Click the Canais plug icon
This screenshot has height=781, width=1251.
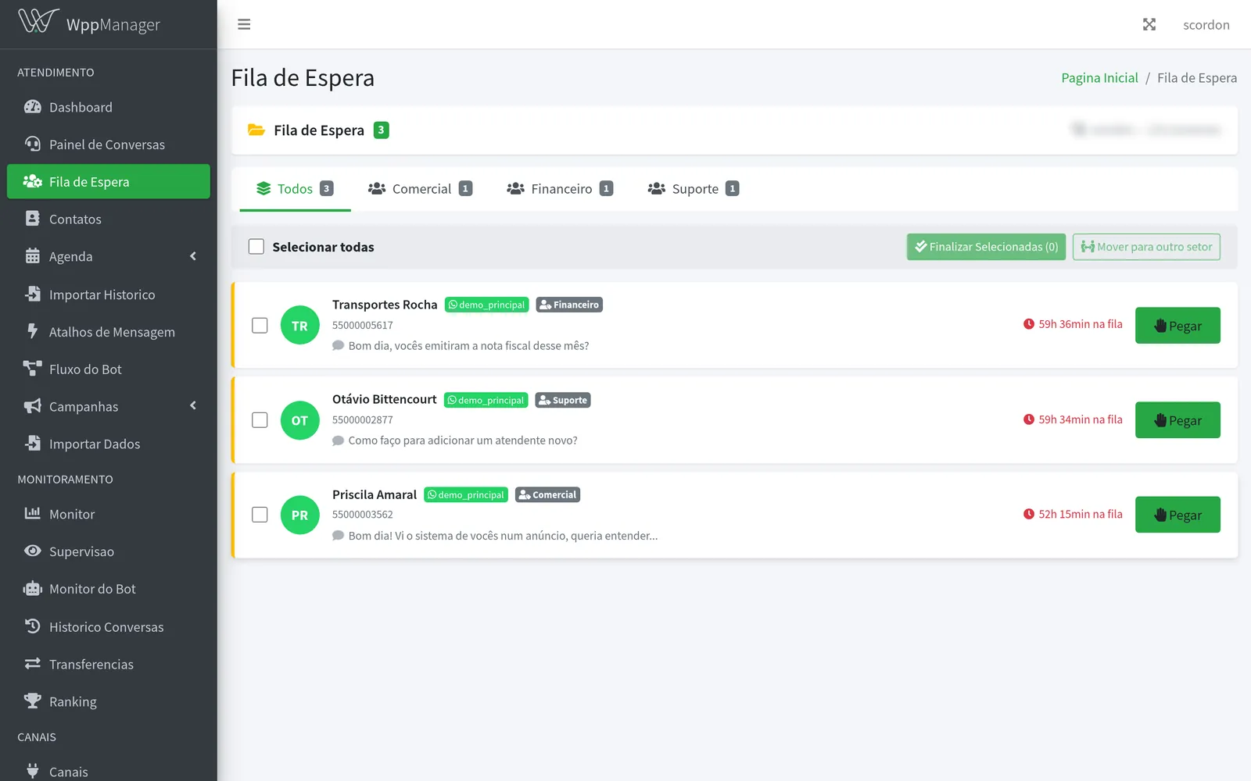(x=32, y=771)
